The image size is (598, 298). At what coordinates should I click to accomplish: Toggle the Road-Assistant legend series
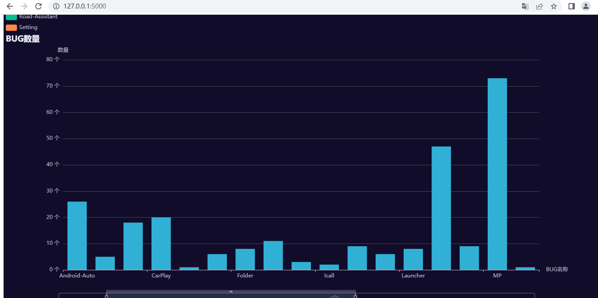(x=12, y=17)
